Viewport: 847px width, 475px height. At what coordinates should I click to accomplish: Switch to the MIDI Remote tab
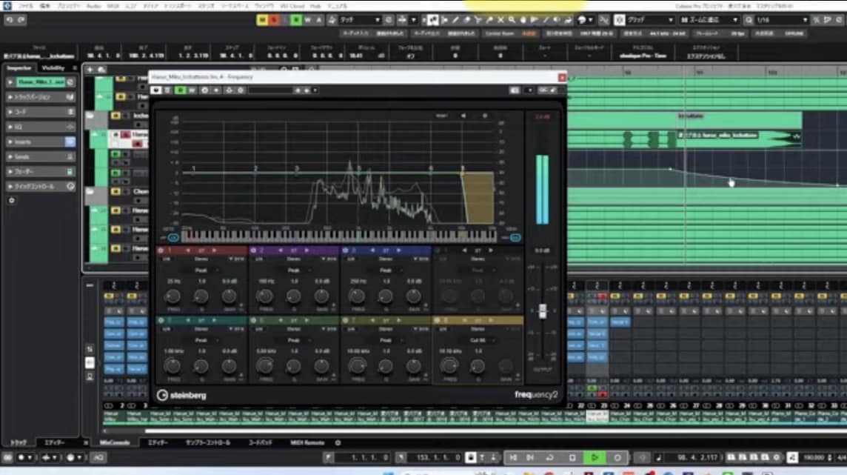coord(307,442)
